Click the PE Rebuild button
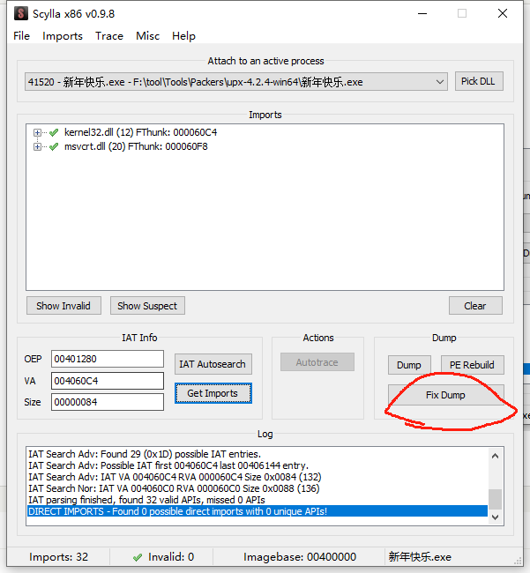This screenshot has height=573, width=530. (x=472, y=365)
